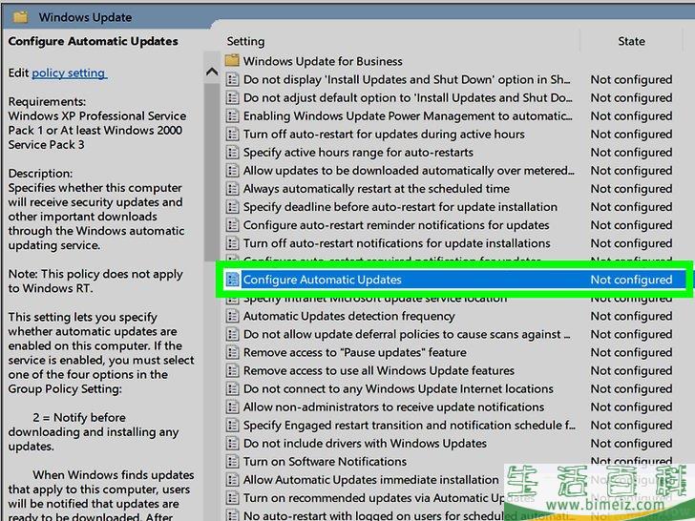Select the highlighted 'Configure Automatic Updates' setting

point(323,280)
